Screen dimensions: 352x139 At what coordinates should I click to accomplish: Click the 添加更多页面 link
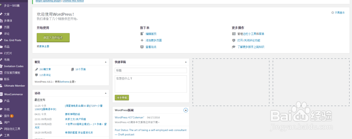coord(154,40)
